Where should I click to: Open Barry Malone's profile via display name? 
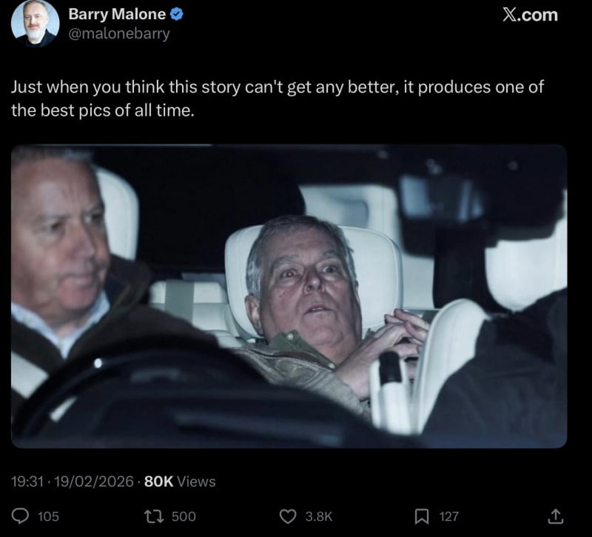pyautogui.click(x=117, y=14)
